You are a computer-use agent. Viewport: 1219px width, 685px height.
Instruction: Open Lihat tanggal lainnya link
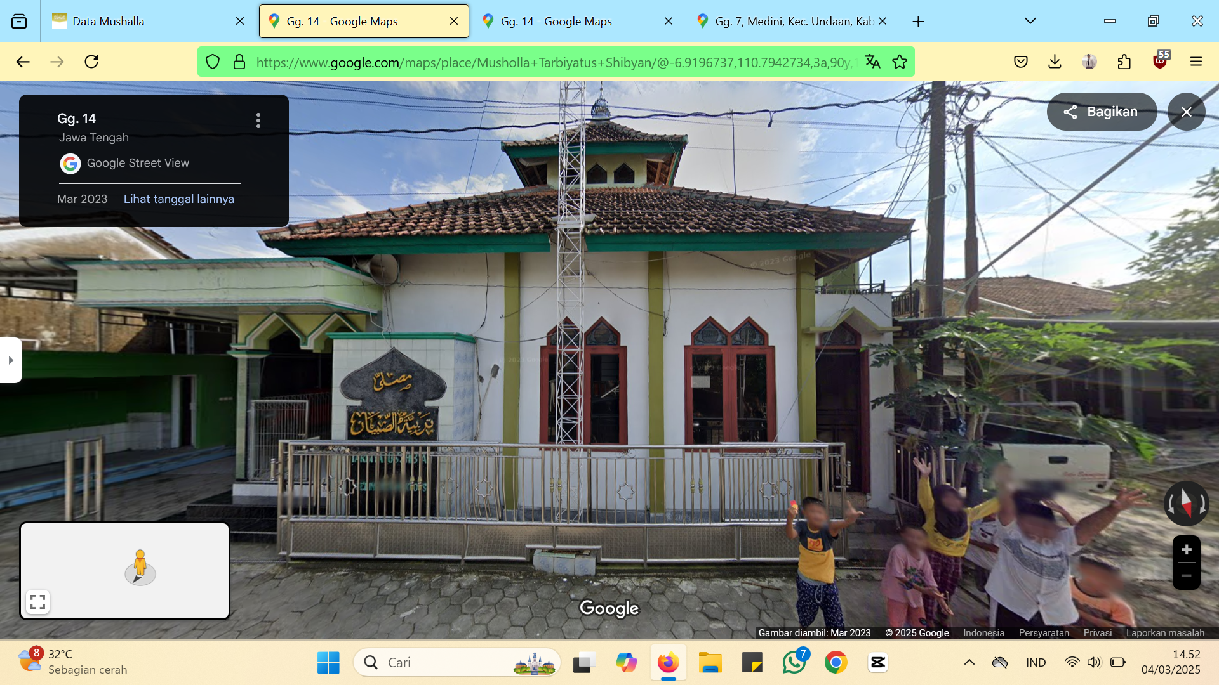coord(178,199)
